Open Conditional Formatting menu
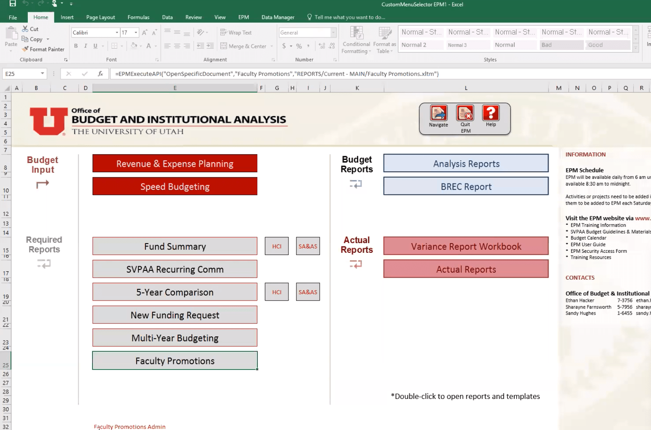This screenshot has height=430, width=651. 356,40
